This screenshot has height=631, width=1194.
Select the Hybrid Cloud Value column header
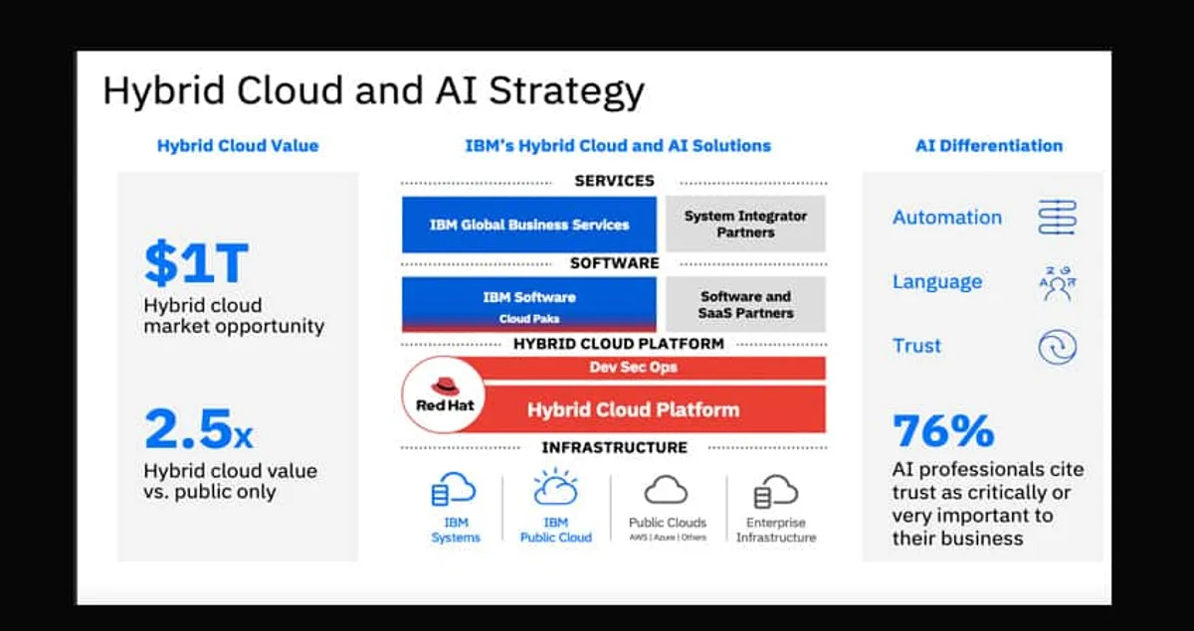click(x=237, y=145)
